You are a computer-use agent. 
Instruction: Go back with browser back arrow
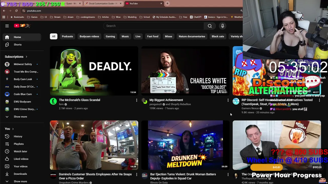tap(4, 11)
